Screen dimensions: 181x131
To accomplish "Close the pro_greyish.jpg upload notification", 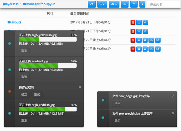I will click(x=173, y=113).
